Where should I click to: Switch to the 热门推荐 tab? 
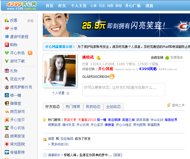[73, 107]
